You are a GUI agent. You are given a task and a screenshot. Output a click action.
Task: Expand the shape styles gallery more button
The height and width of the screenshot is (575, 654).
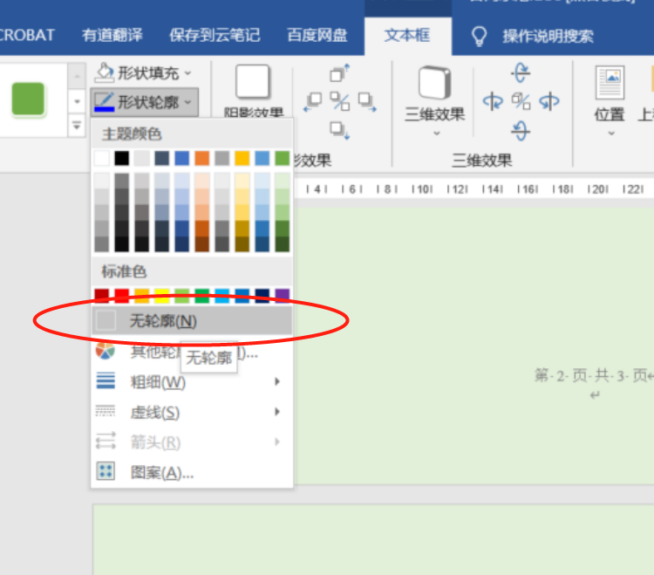click(x=77, y=125)
